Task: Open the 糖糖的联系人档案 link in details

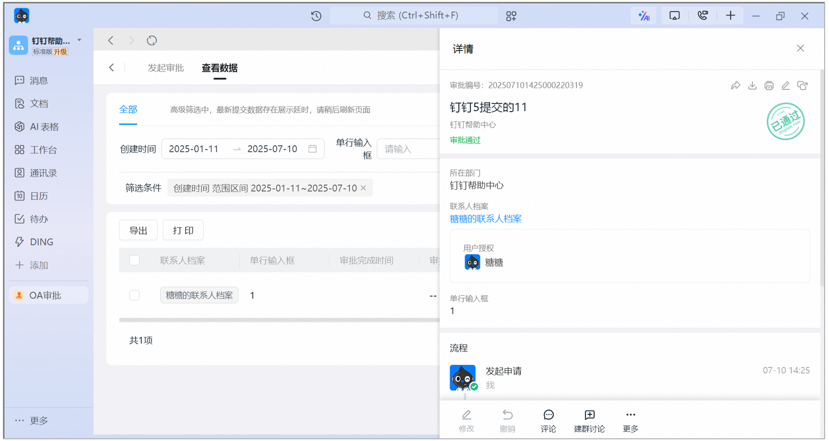Action: [x=486, y=219]
